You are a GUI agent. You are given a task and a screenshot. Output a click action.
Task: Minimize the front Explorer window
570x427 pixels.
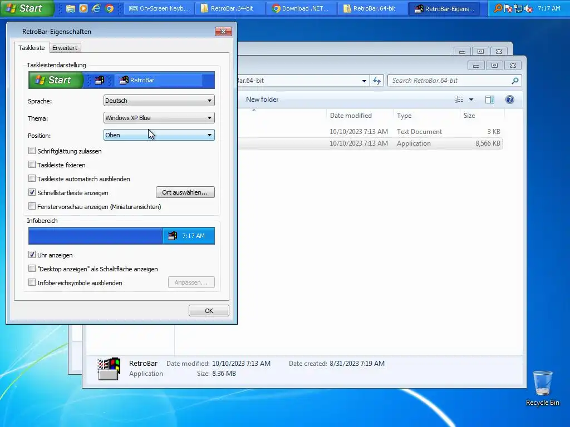point(476,66)
